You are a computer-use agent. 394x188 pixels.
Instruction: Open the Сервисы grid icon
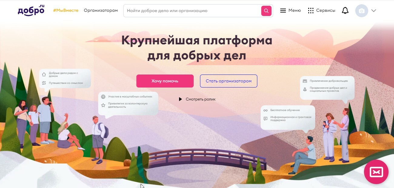tap(311, 11)
